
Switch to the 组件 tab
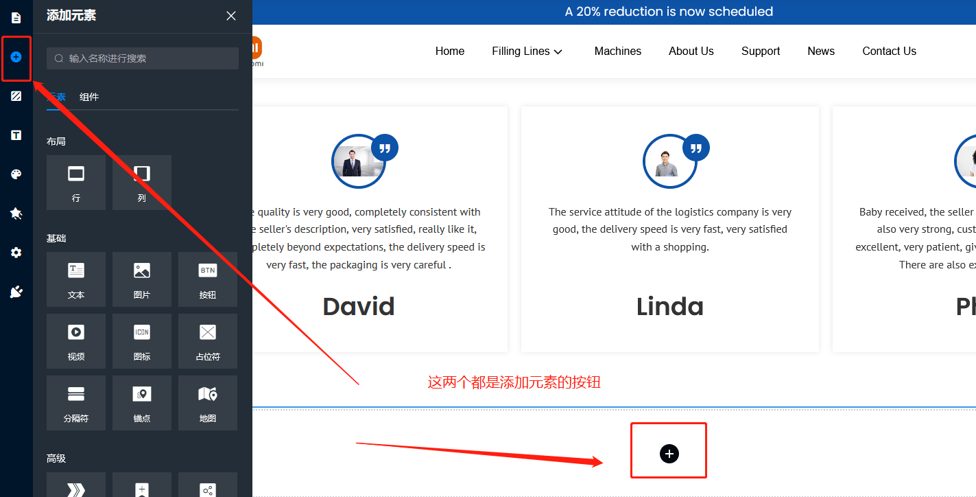point(89,97)
